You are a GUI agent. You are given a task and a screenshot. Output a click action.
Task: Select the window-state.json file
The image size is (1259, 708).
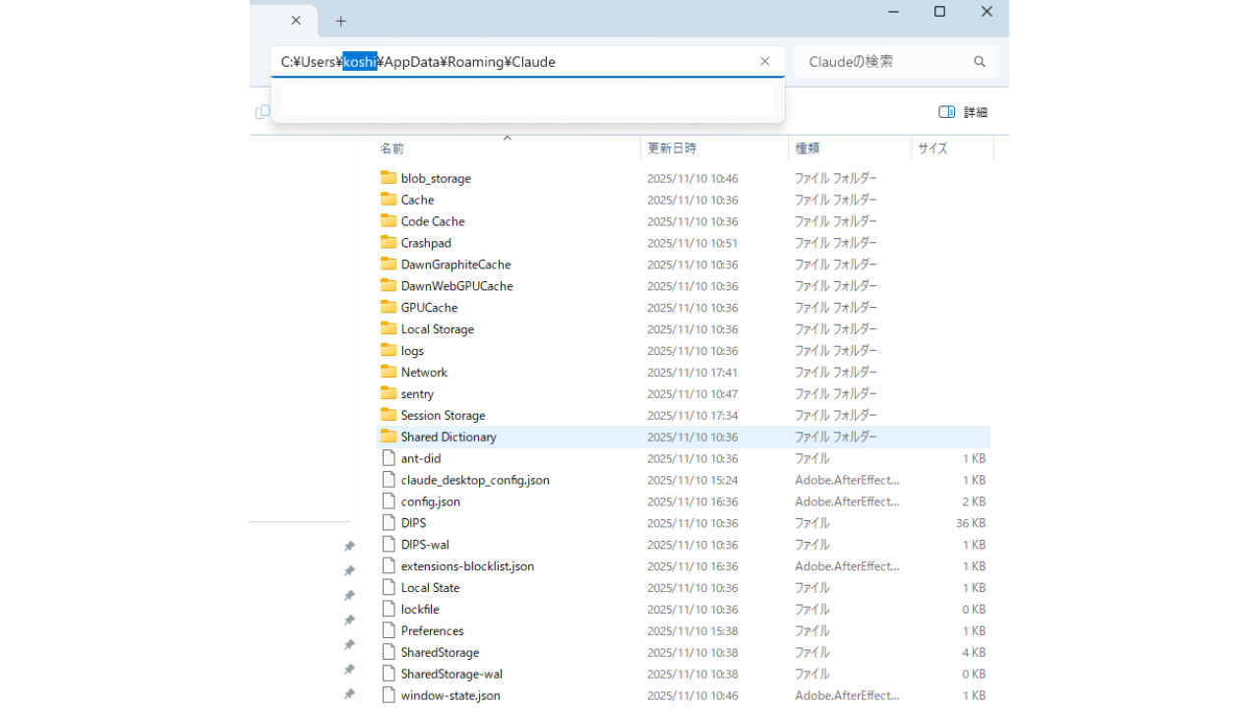point(450,695)
